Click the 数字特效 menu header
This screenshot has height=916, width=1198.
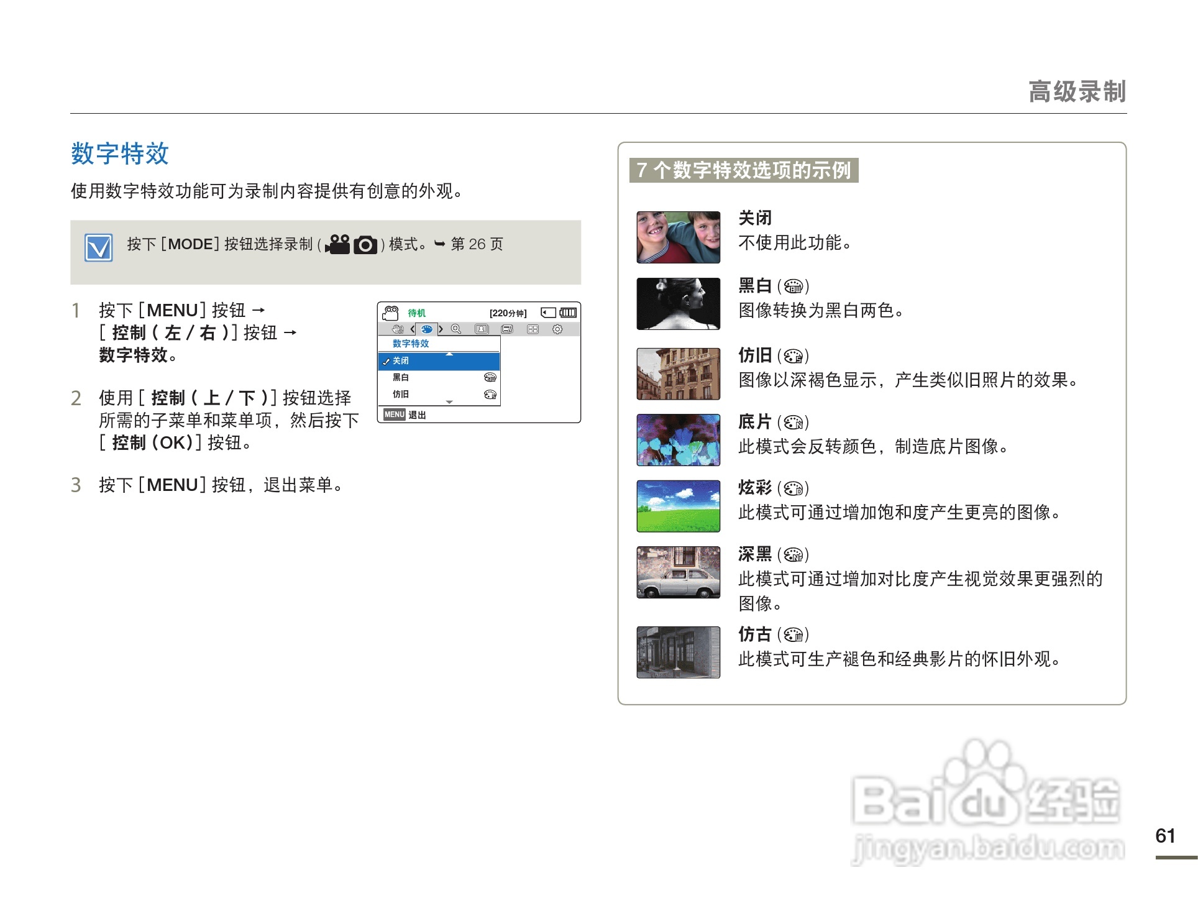[411, 344]
